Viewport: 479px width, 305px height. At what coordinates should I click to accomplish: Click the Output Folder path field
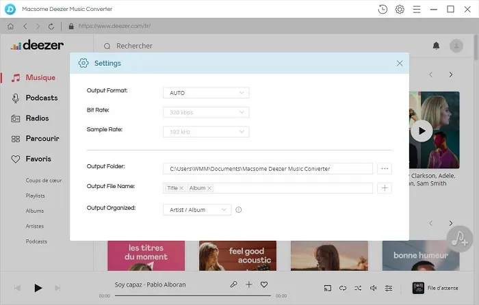pyautogui.click(x=268, y=168)
